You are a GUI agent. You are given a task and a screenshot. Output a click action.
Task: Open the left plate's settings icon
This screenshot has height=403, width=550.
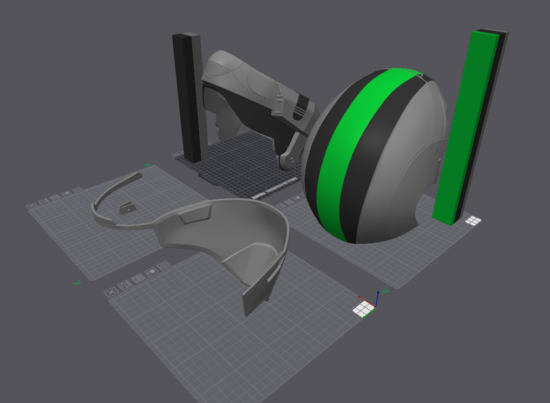coord(77,190)
